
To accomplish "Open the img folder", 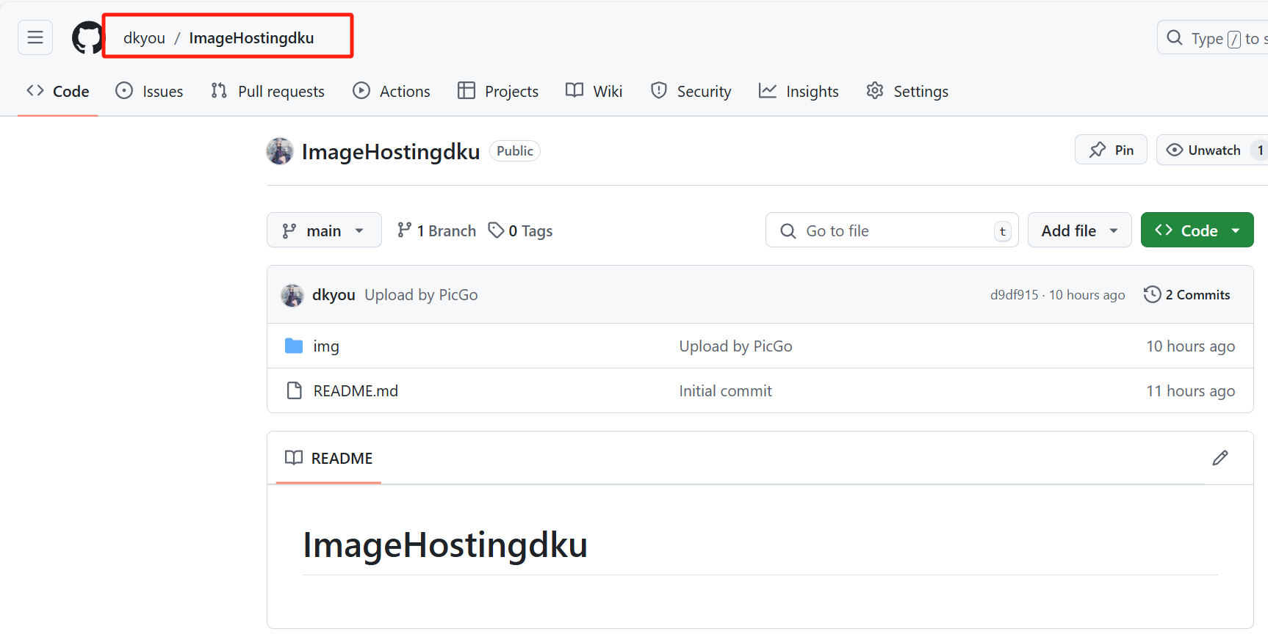I will (326, 346).
